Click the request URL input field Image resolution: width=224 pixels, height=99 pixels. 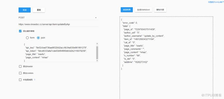tap(58, 24)
